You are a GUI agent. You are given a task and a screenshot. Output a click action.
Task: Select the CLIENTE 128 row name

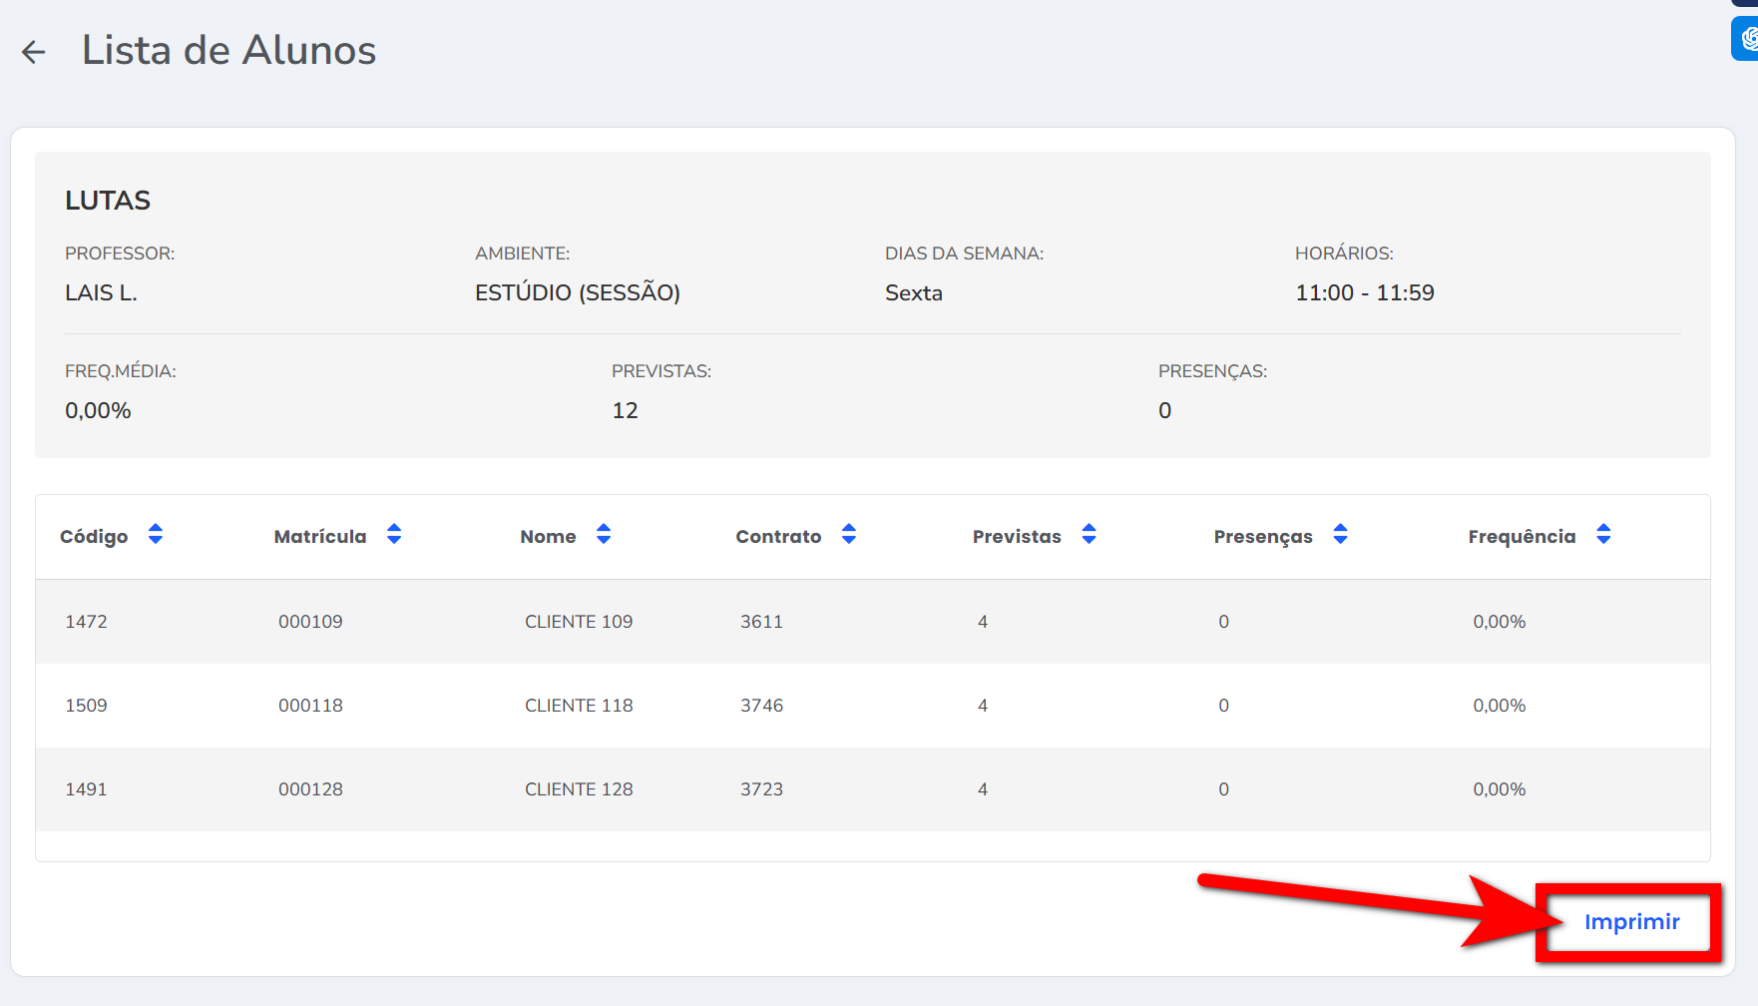pyautogui.click(x=579, y=789)
